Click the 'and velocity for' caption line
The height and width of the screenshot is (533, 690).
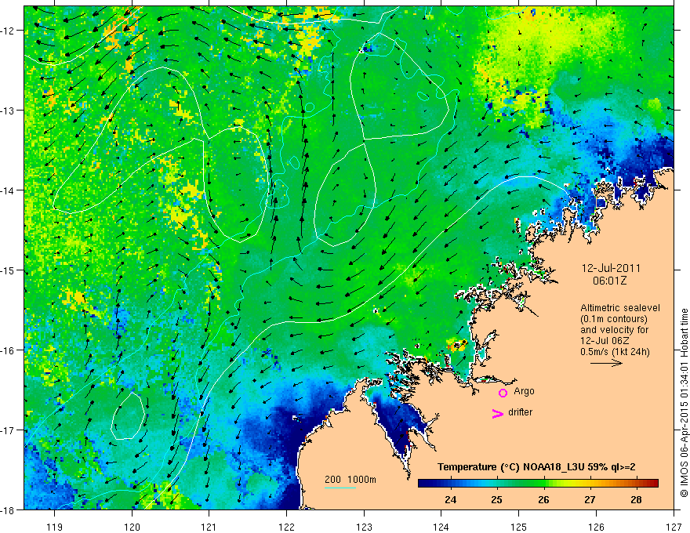614,330
